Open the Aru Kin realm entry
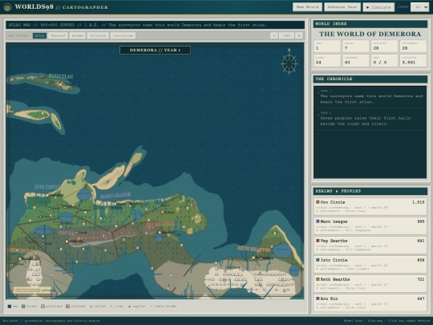 pyautogui.click(x=370, y=303)
